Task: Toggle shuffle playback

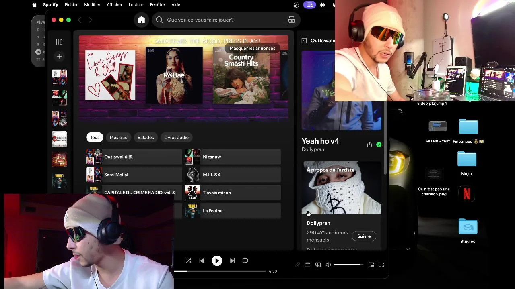Action: [x=189, y=261]
